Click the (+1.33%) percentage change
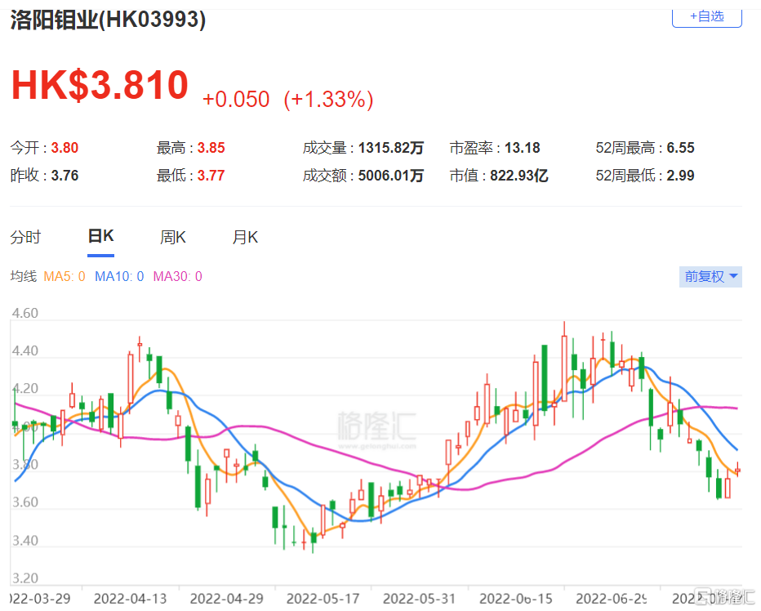Image resolution: width=761 pixels, height=611 pixels. (x=328, y=99)
